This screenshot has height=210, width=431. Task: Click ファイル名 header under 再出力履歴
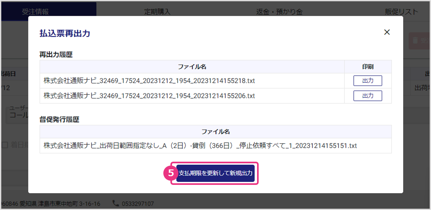pyautogui.click(x=192, y=67)
